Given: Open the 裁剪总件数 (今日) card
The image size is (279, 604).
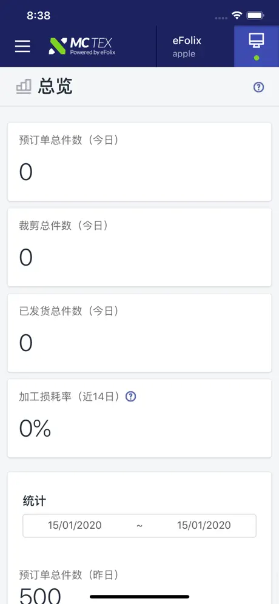Looking at the screenshot, I should pyautogui.click(x=139, y=247).
